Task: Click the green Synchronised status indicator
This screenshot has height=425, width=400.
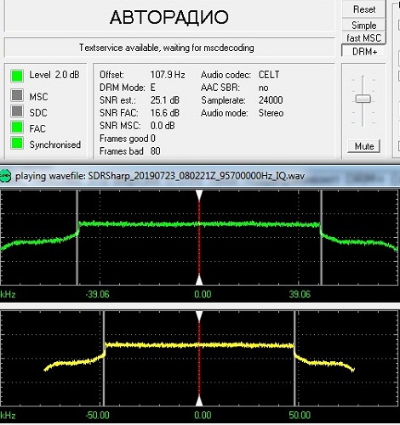Action: [x=17, y=143]
